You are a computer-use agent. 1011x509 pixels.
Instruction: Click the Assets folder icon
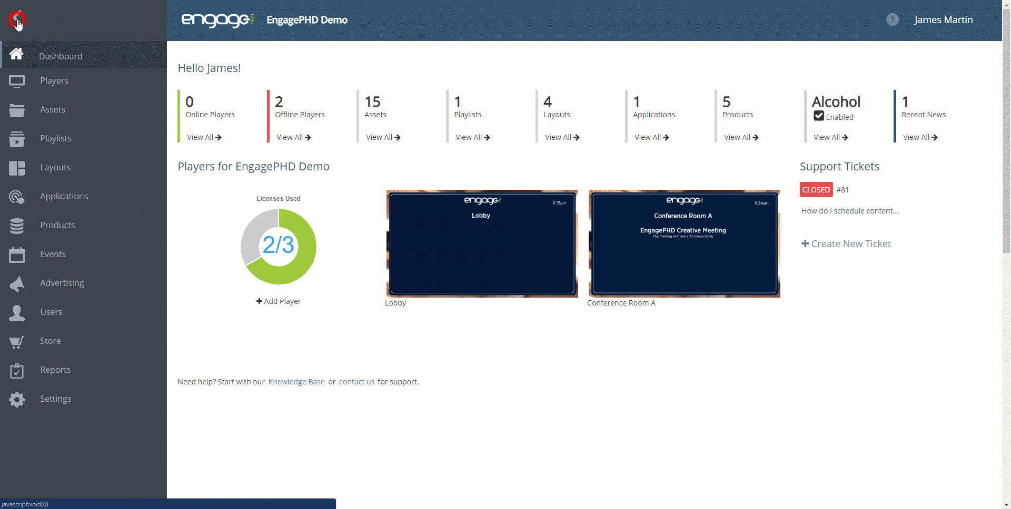17,110
